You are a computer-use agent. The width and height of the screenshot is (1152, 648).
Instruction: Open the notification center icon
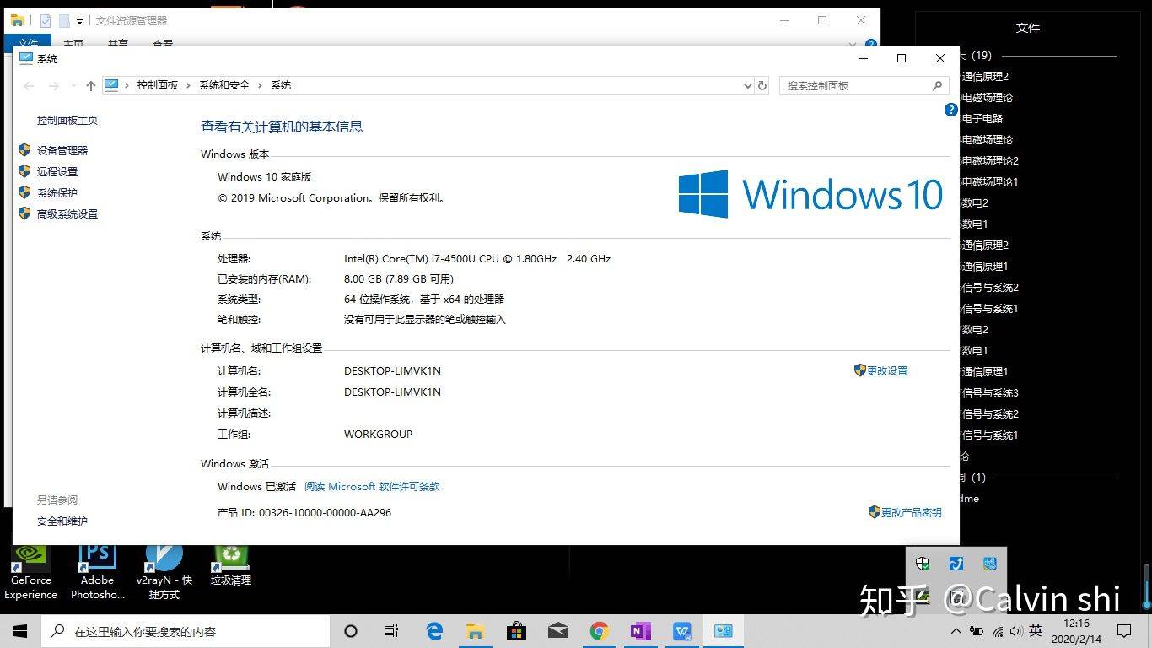[x=1124, y=631]
